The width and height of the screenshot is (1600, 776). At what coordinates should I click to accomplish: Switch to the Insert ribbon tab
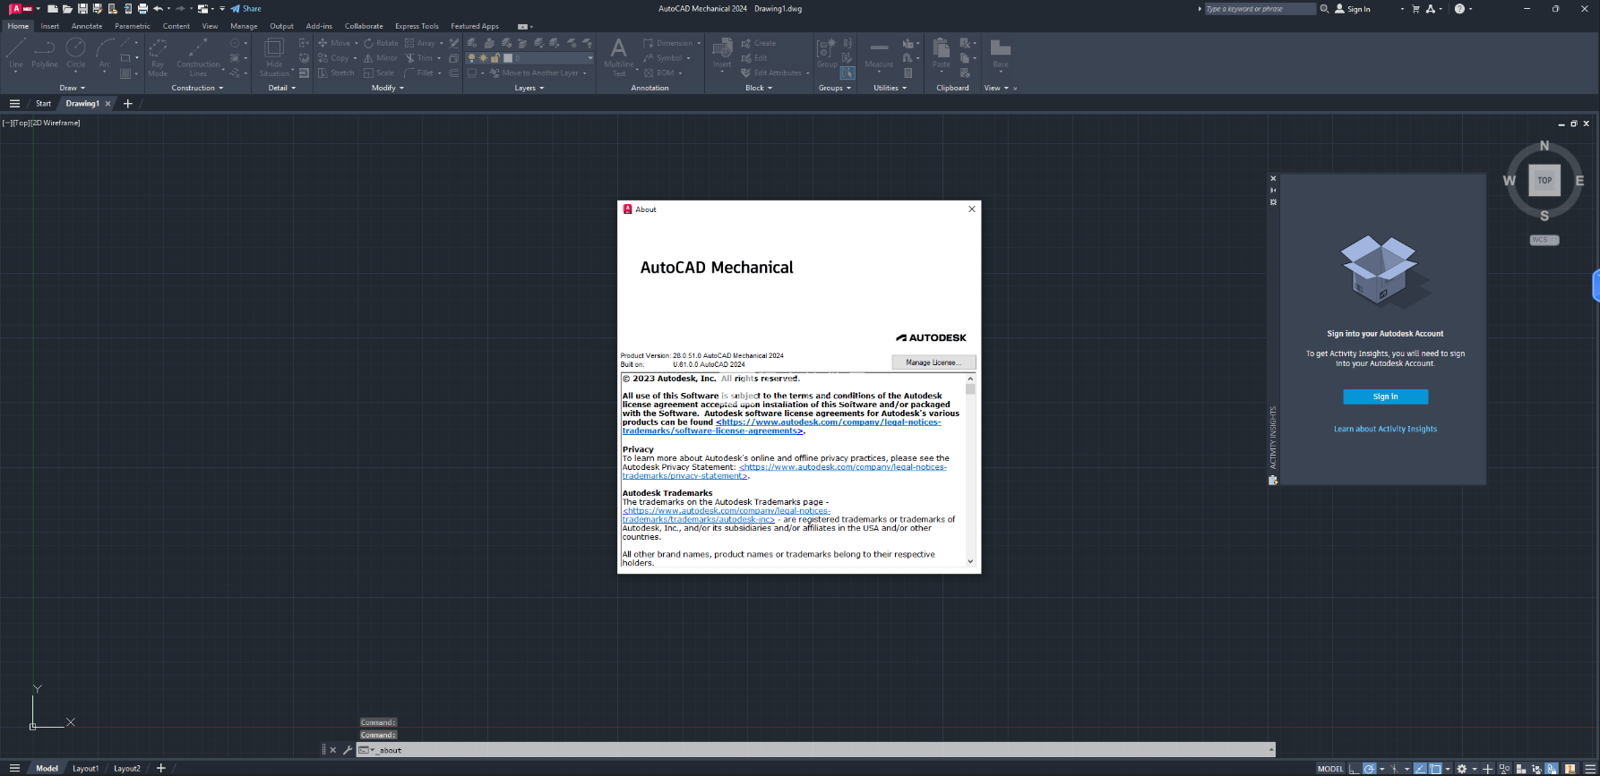(x=49, y=26)
